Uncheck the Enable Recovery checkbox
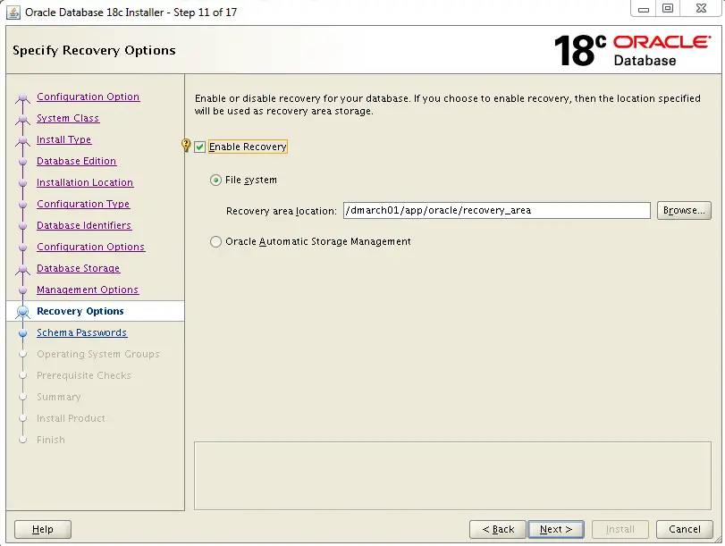The width and height of the screenshot is (725, 546). click(x=199, y=147)
